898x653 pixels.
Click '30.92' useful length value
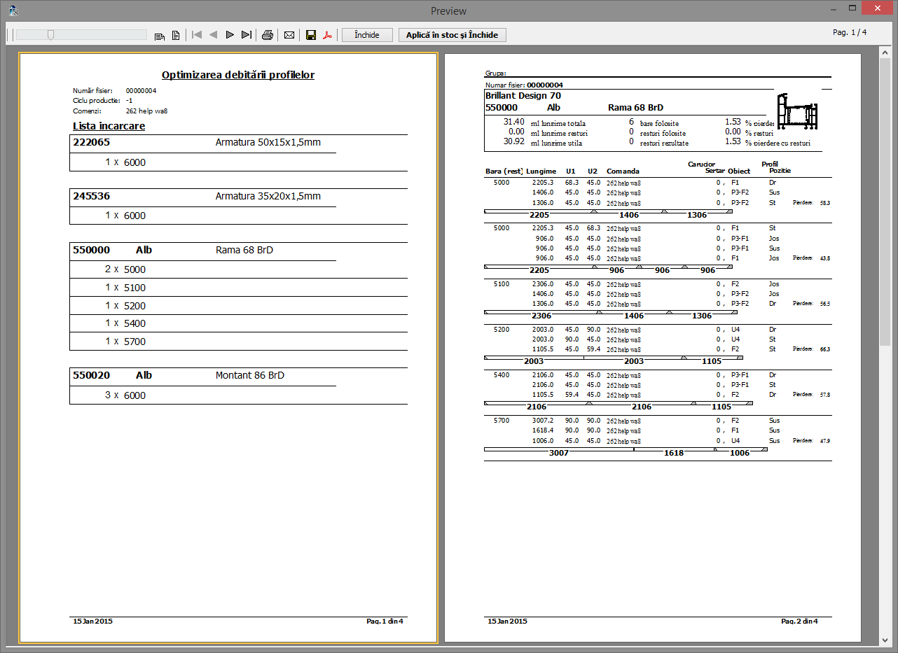pyautogui.click(x=514, y=141)
